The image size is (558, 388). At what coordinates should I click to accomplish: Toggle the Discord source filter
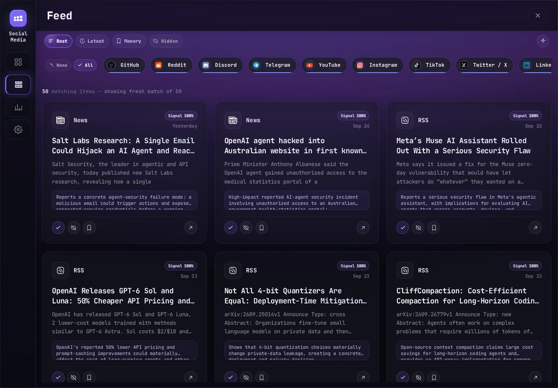220,65
